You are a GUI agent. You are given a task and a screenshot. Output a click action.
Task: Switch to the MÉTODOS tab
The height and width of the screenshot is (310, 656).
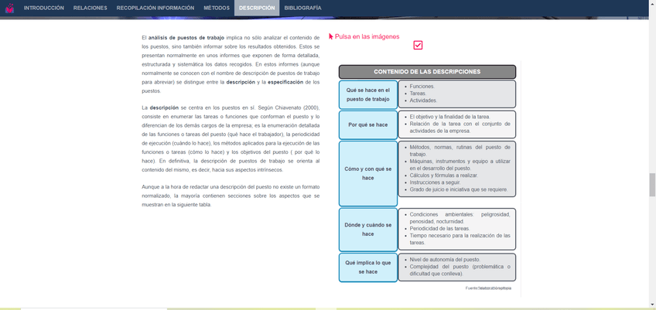click(x=217, y=8)
